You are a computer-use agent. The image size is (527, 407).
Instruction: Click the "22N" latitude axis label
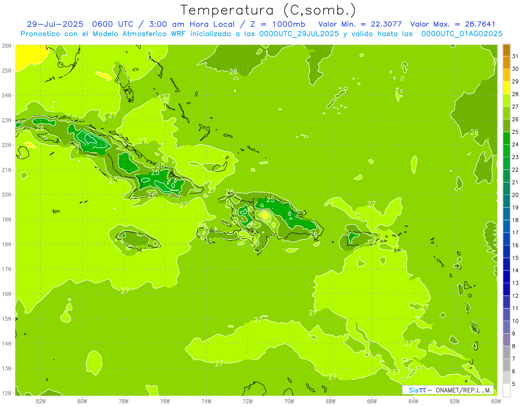tap(7, 145)
